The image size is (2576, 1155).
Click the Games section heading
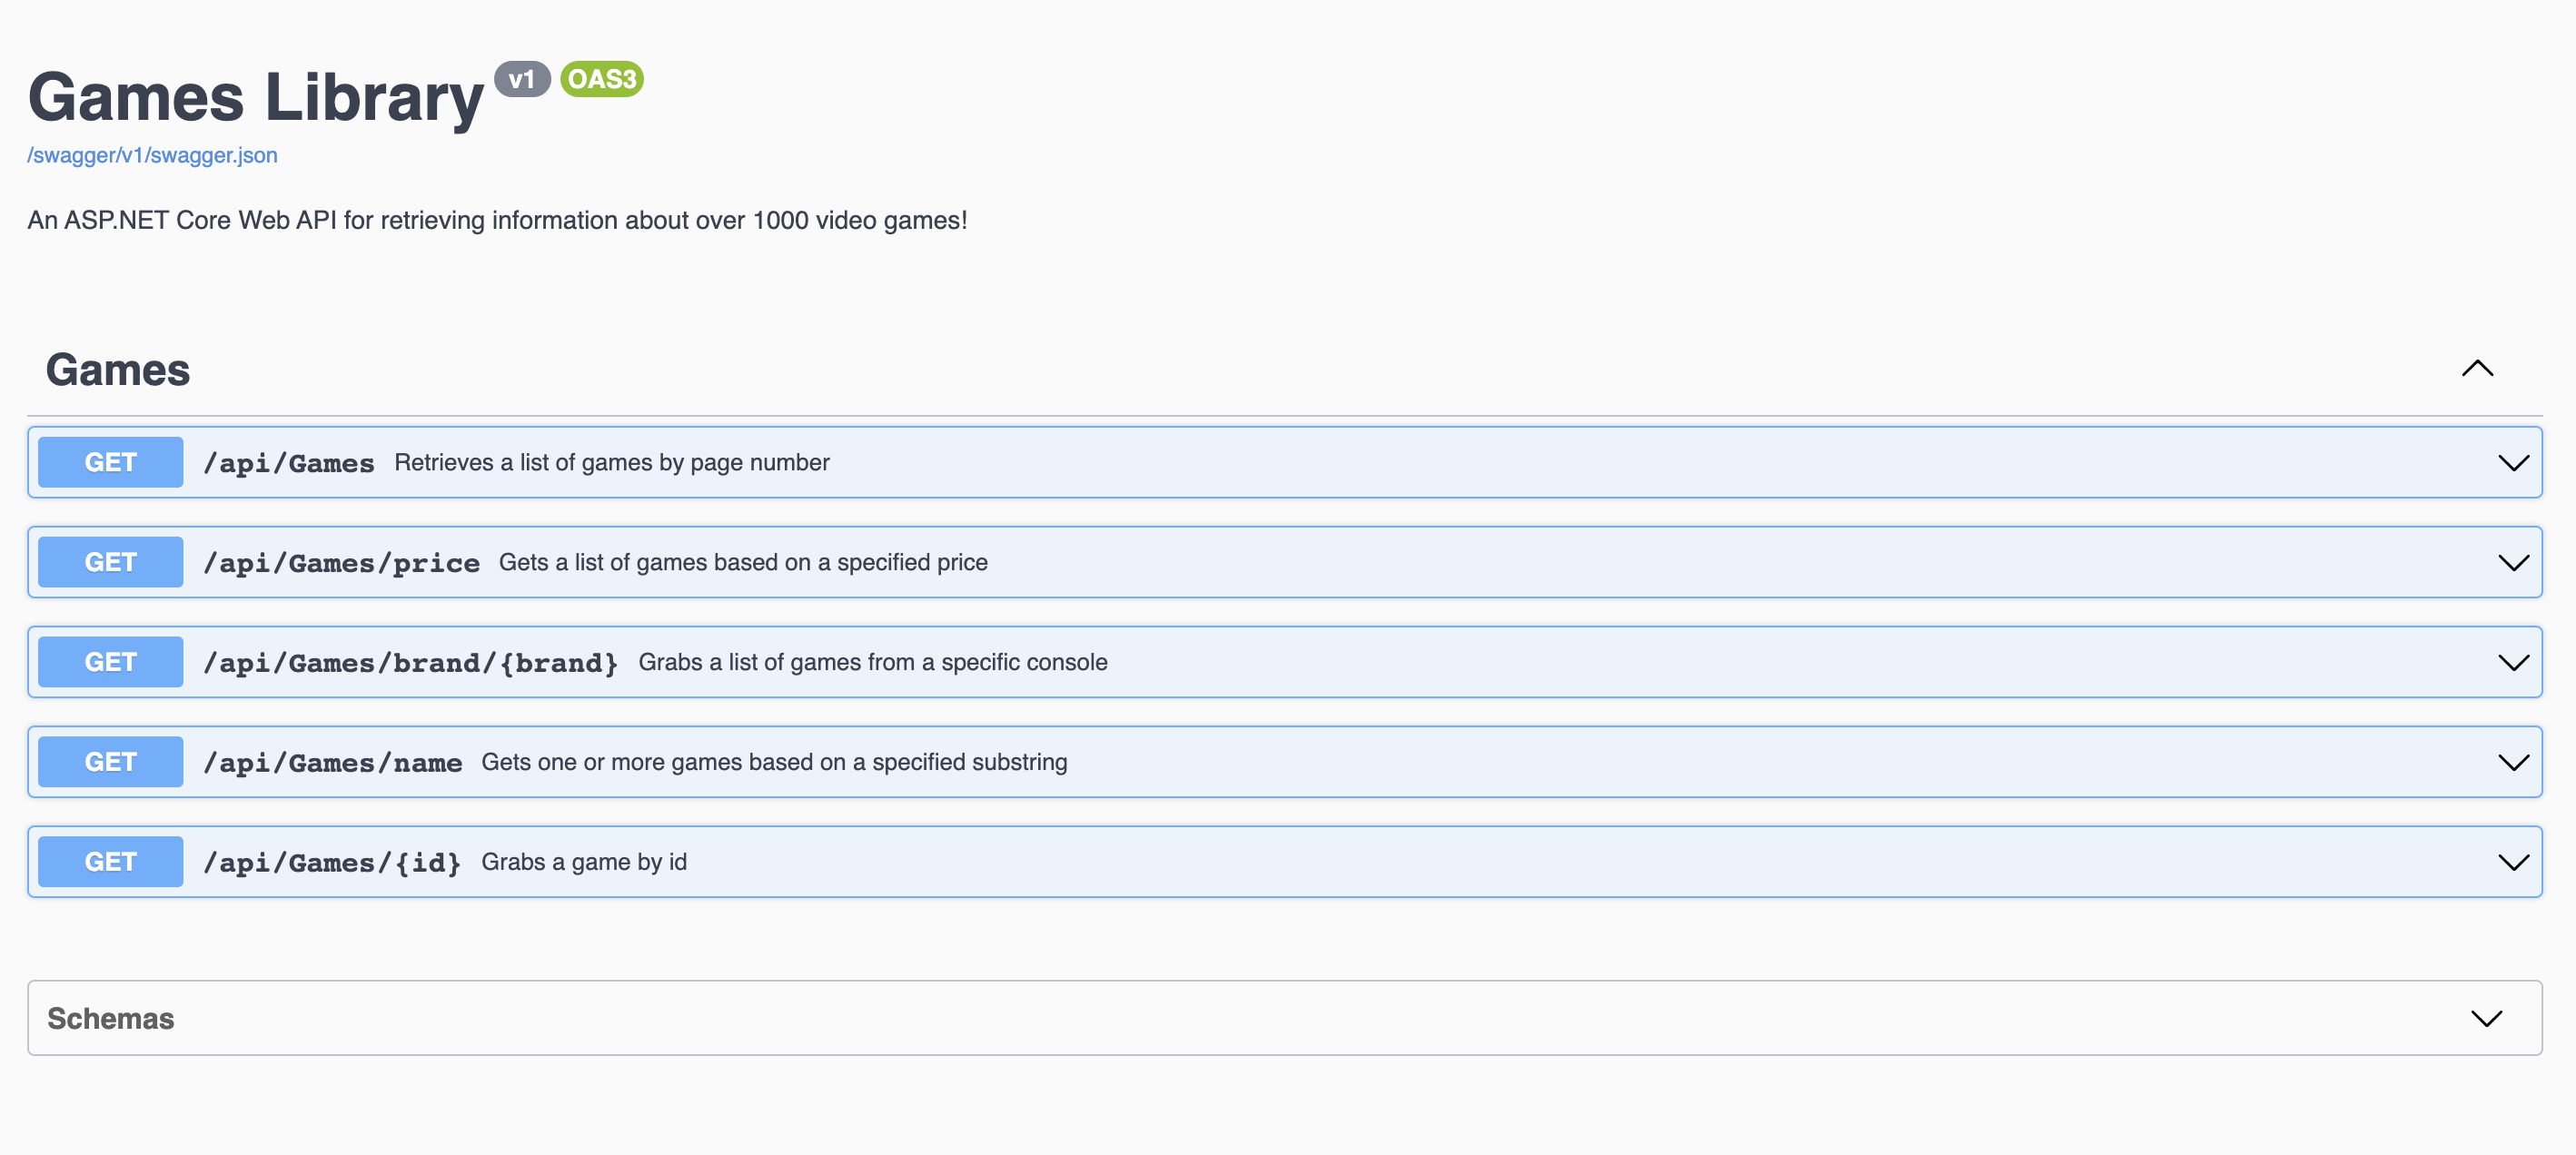pos(118,369)
